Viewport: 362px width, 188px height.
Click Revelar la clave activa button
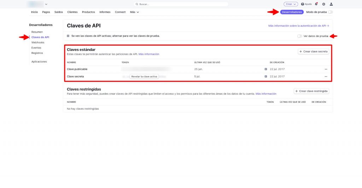pyautogui.click(x=144, y=76)
